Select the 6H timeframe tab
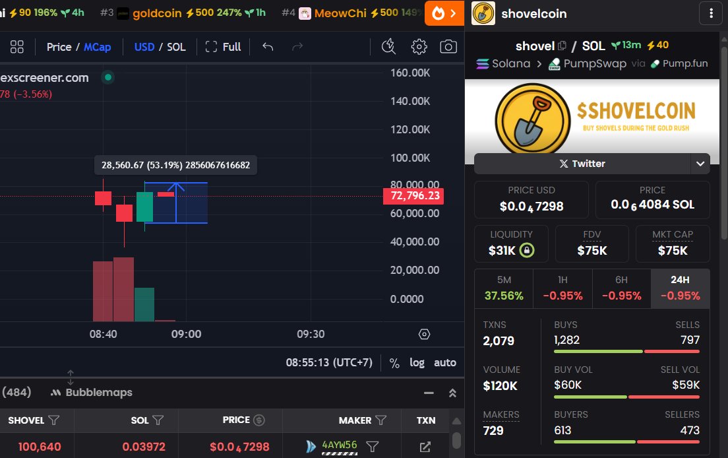728x458 pixels. 622,288
